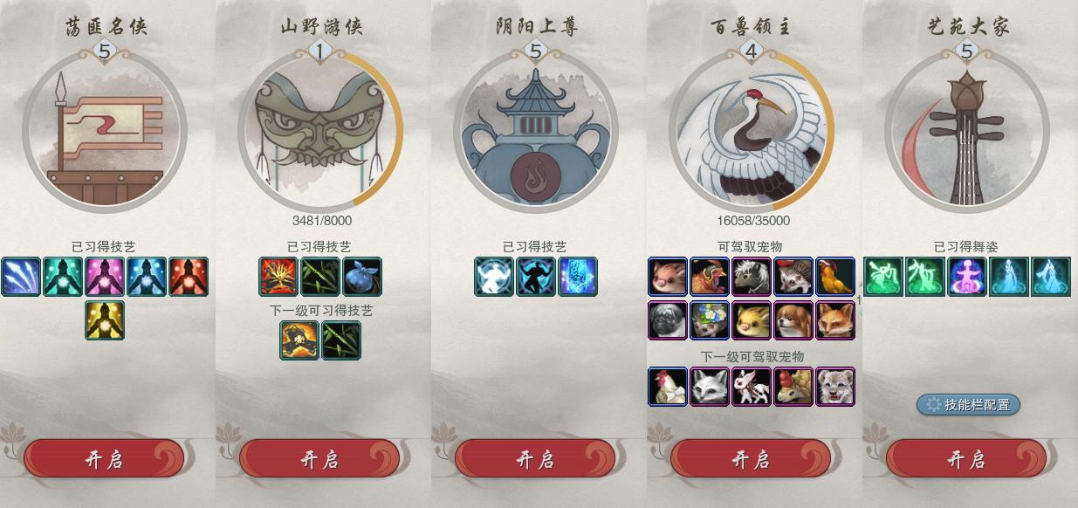
Task: Select the white lion cub pet
Action: 836,387
